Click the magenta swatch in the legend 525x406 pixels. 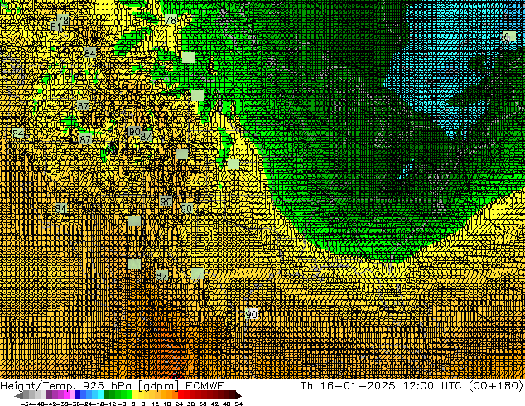tap(66, 394)
